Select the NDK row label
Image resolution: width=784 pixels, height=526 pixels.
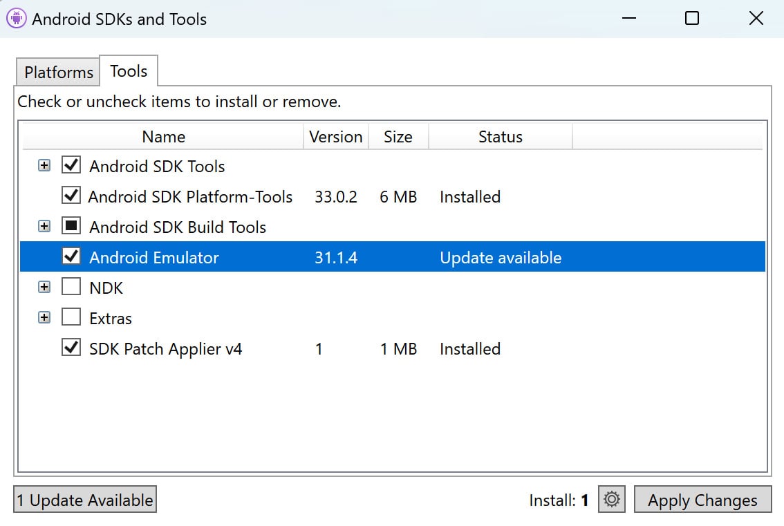(106, 288)
